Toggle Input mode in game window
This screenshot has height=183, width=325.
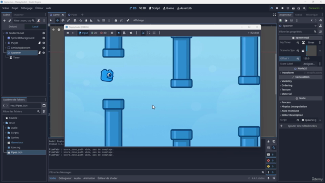pos(83,33)
